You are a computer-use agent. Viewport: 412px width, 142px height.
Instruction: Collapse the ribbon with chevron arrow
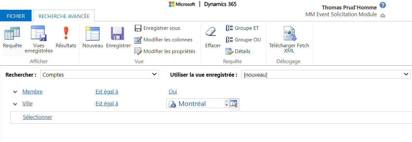click(x=382, y=15)
